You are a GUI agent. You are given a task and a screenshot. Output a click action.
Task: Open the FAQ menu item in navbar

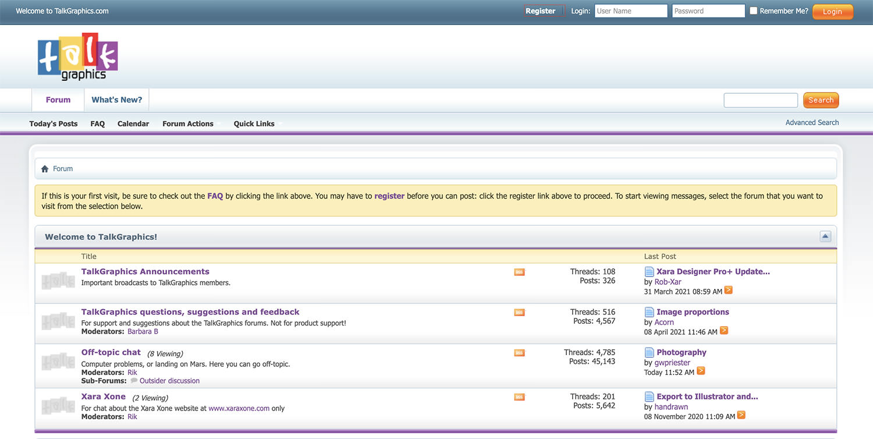(98, 124)
